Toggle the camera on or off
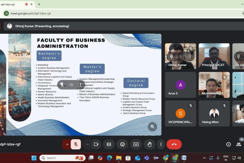Image resolution: width=244 pixels, height=163 pixels. [x=96, y=144]
